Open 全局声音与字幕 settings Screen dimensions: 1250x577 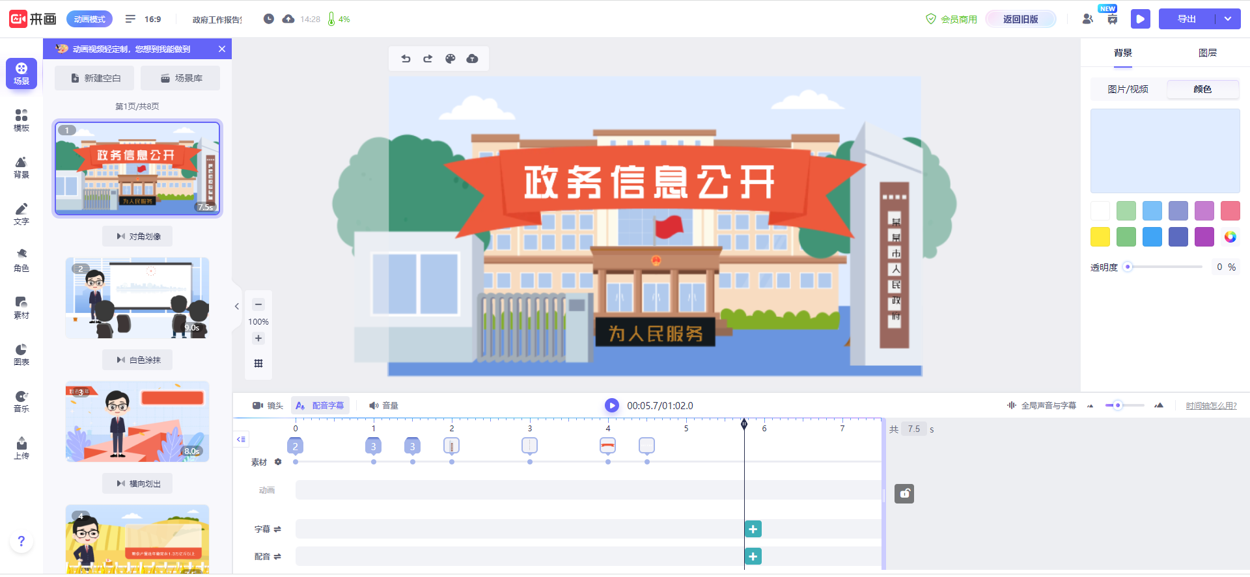(x=1041, y=405)
